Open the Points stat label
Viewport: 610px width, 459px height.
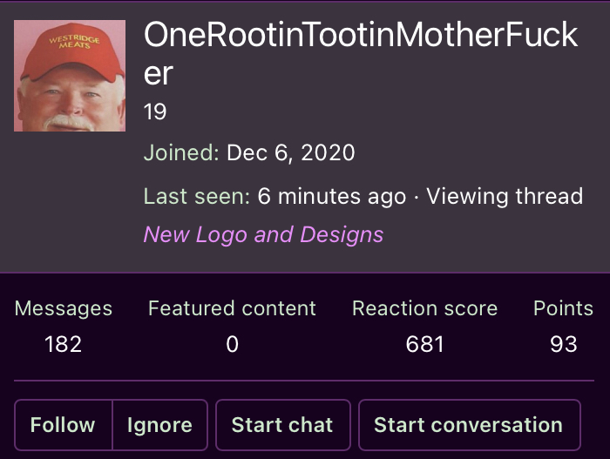point(563,308)
